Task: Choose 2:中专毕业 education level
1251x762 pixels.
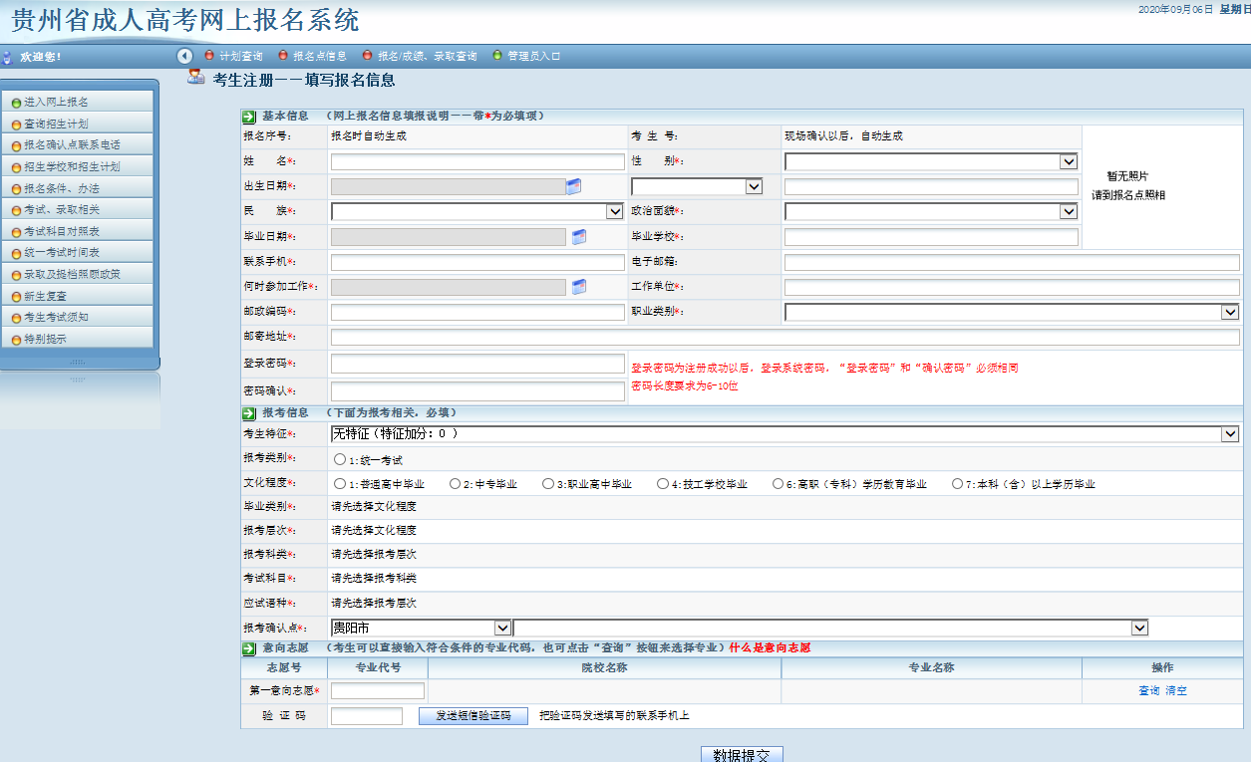Action: pos(455,484)
